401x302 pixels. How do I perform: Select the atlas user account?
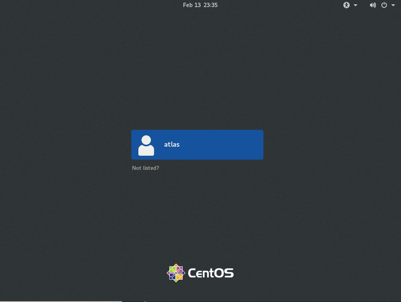[197, 145]
